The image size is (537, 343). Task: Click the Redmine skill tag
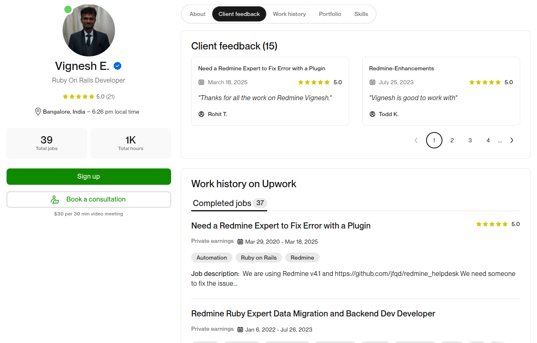302,258
